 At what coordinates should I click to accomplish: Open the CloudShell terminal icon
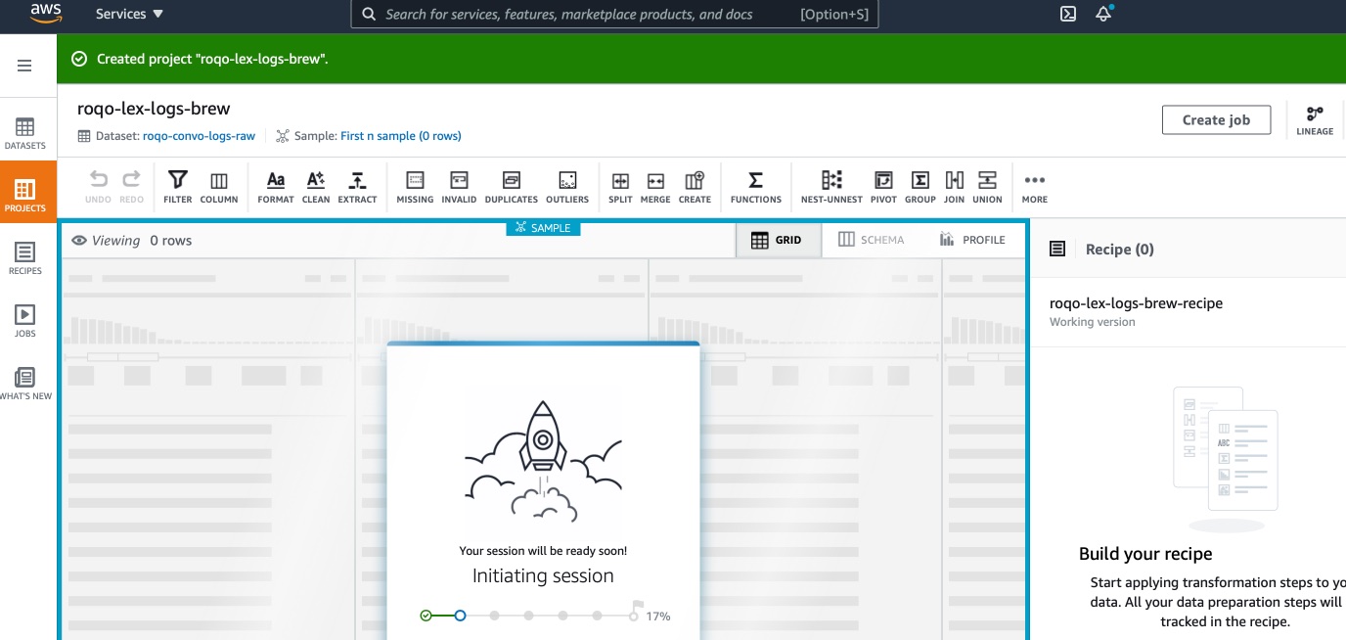coord(1068,14)
